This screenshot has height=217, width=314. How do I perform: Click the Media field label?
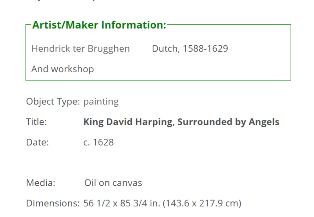coord(41,183)
